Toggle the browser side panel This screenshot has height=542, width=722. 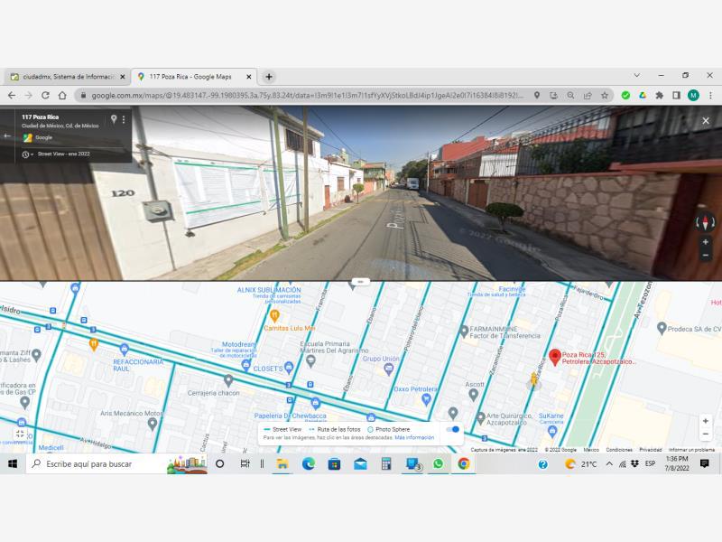[x=676, y=96]
